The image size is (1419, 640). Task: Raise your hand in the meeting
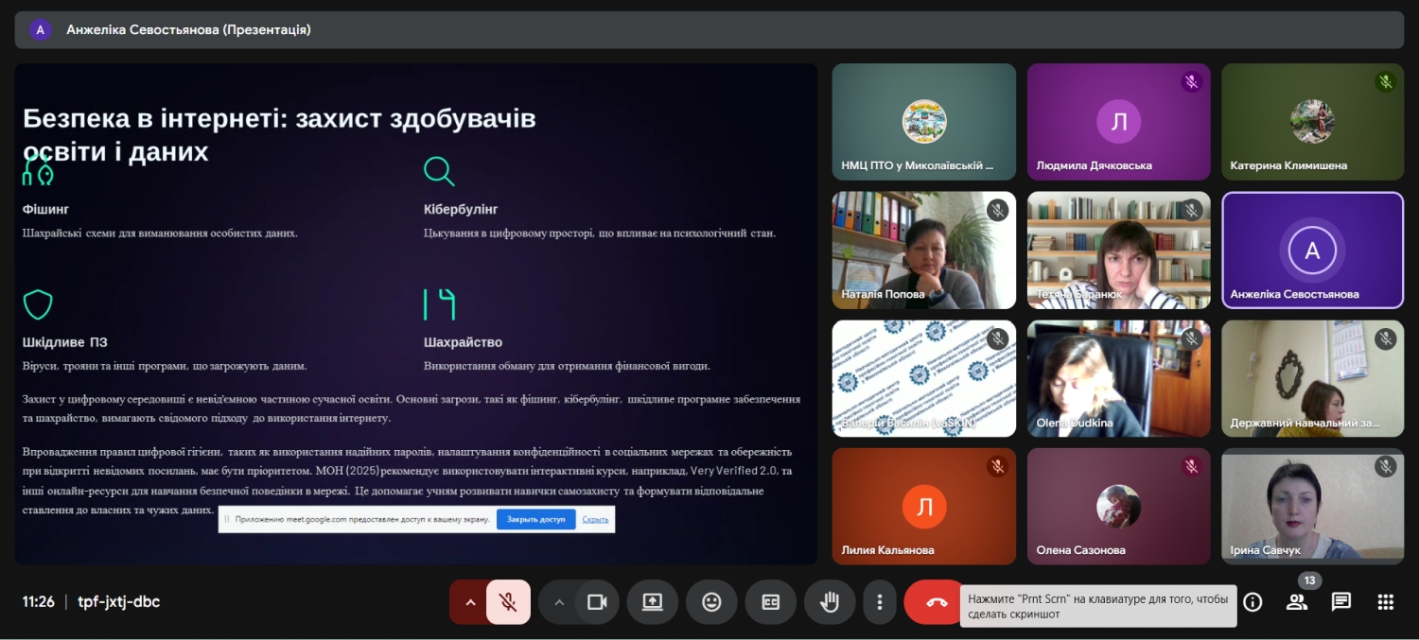click(x=830, y=602)
